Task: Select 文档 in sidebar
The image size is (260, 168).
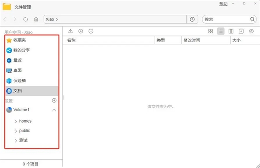Action: [x=32, y=91]
